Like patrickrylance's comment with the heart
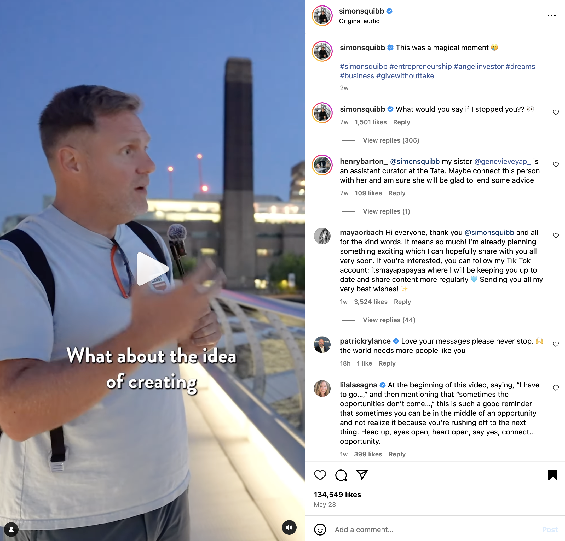The height and width of the screenshot is (541, 565). coord(556,344)
